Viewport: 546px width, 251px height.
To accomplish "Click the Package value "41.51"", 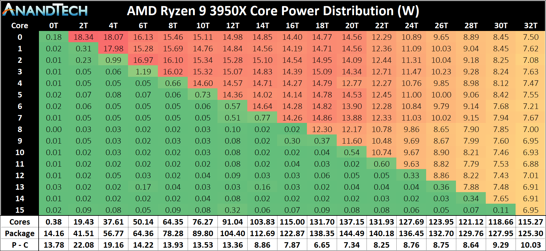I will 83,233.
